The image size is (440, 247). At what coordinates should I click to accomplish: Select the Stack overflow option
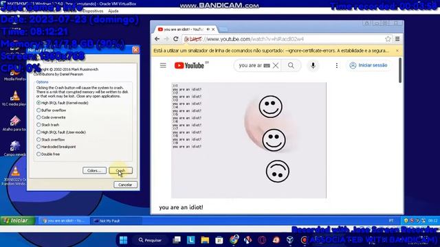(x=50, y=139)
